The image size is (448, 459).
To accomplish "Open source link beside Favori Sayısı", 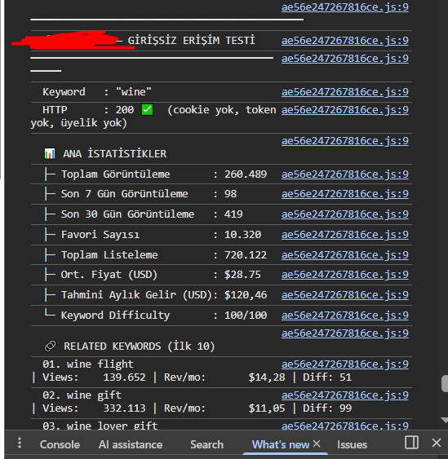I will (345, 235).
